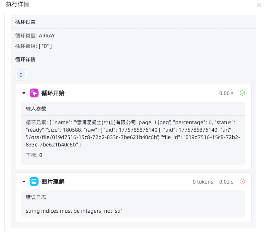The width and height of the screenshot is (267, 232).
Task: Click the 循环开始 node title
Action: point(53,93)
